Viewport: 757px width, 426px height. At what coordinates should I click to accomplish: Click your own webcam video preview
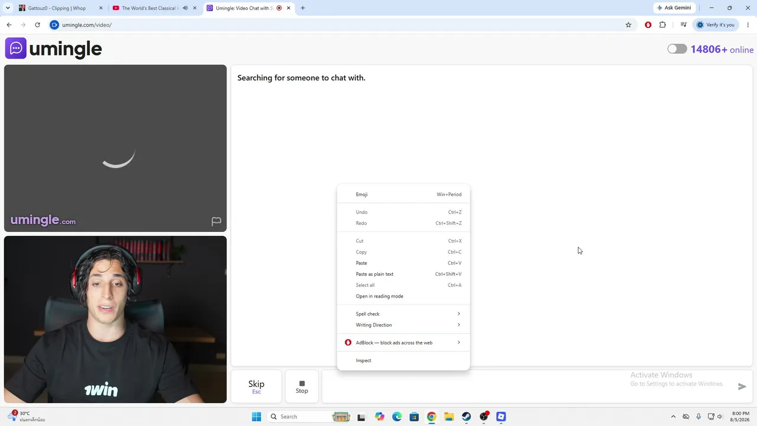point(115,319)
